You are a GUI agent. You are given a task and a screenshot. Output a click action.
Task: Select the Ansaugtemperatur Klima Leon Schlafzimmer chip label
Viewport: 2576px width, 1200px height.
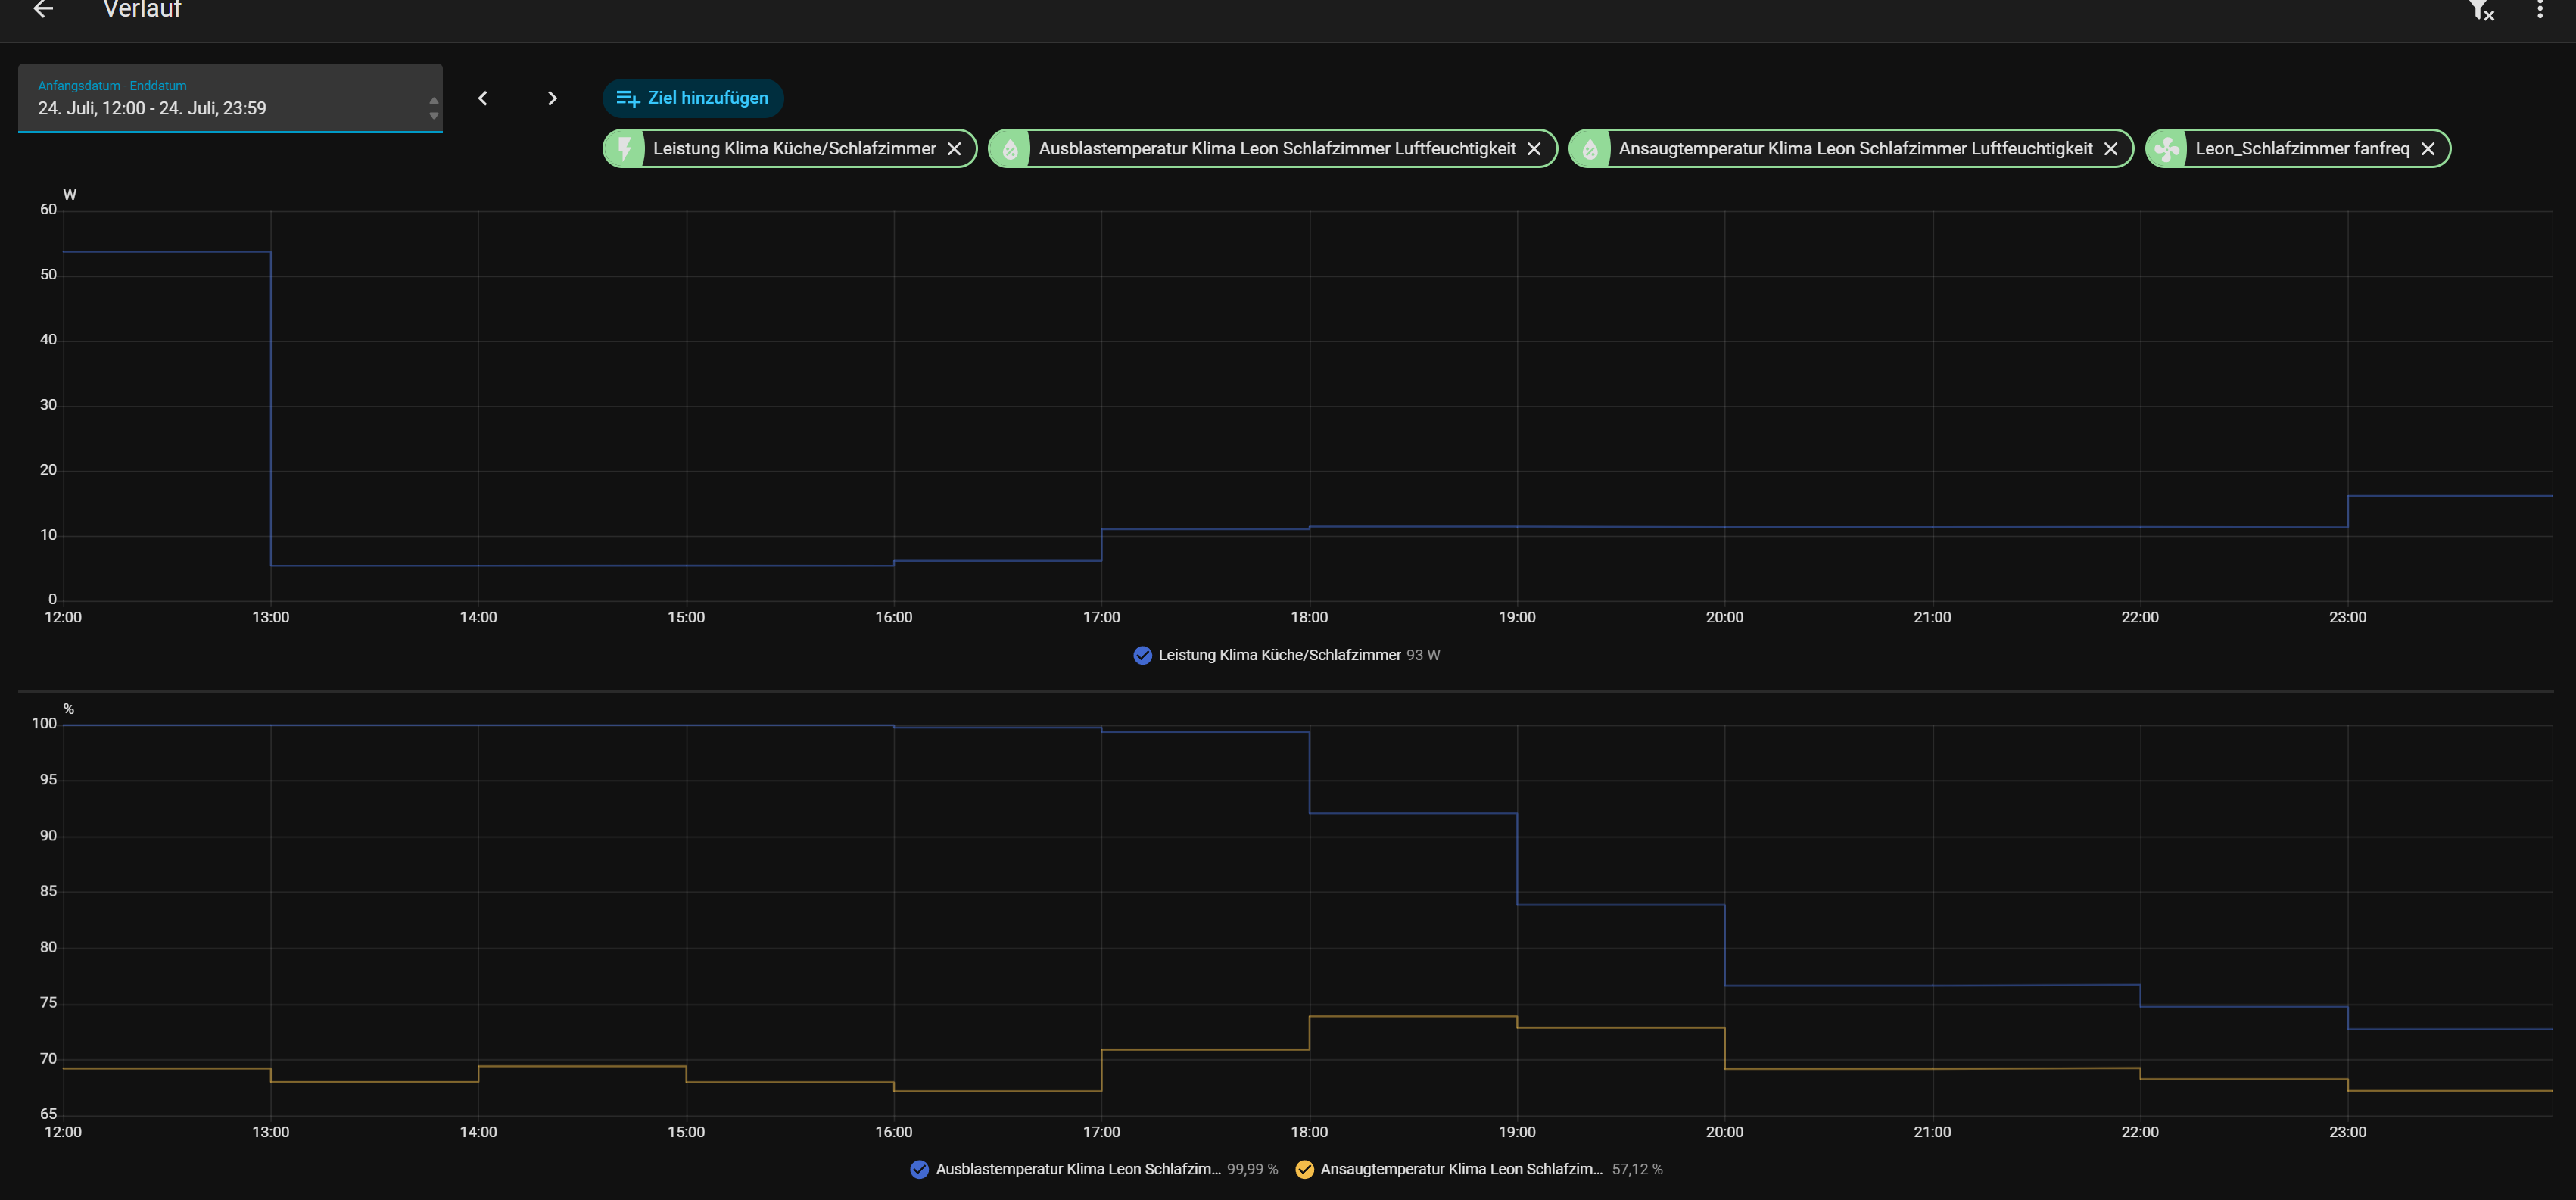point(1855,149)
